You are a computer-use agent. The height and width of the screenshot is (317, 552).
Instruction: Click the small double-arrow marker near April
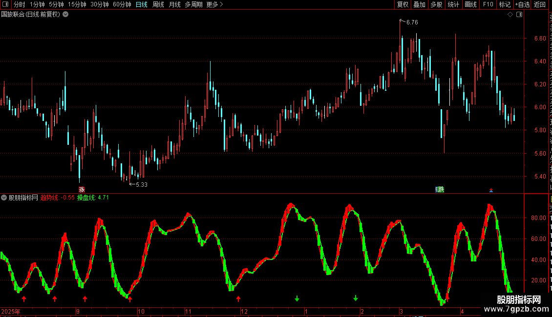[491, 190]
